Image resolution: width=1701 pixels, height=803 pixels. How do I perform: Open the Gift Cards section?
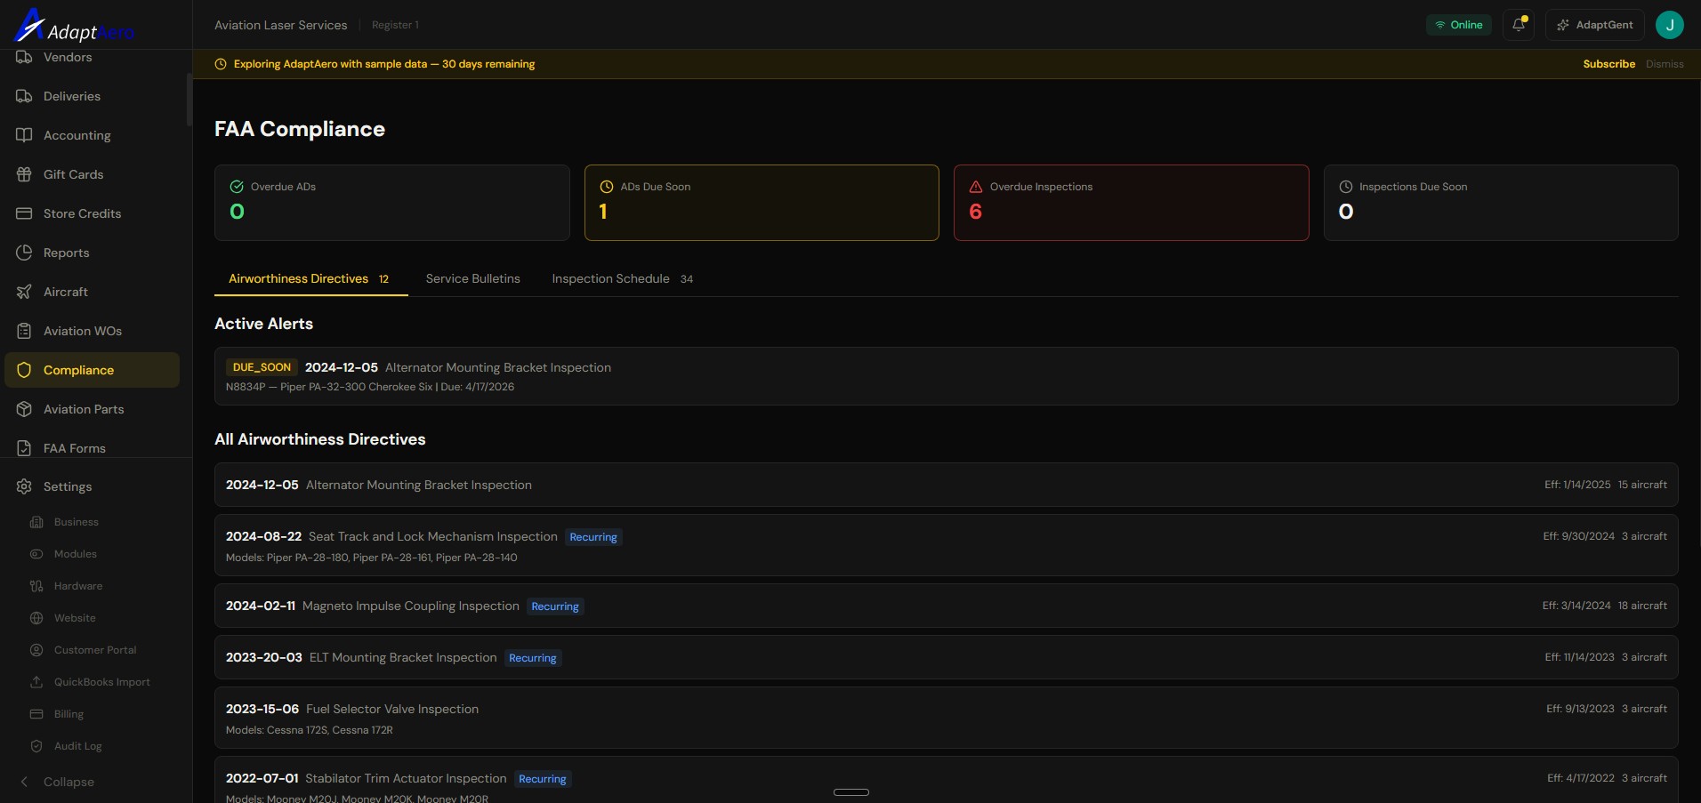73,174
